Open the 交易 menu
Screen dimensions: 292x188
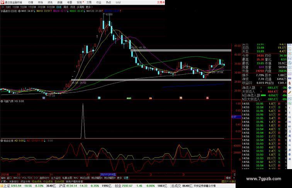[x=89, y=2]
